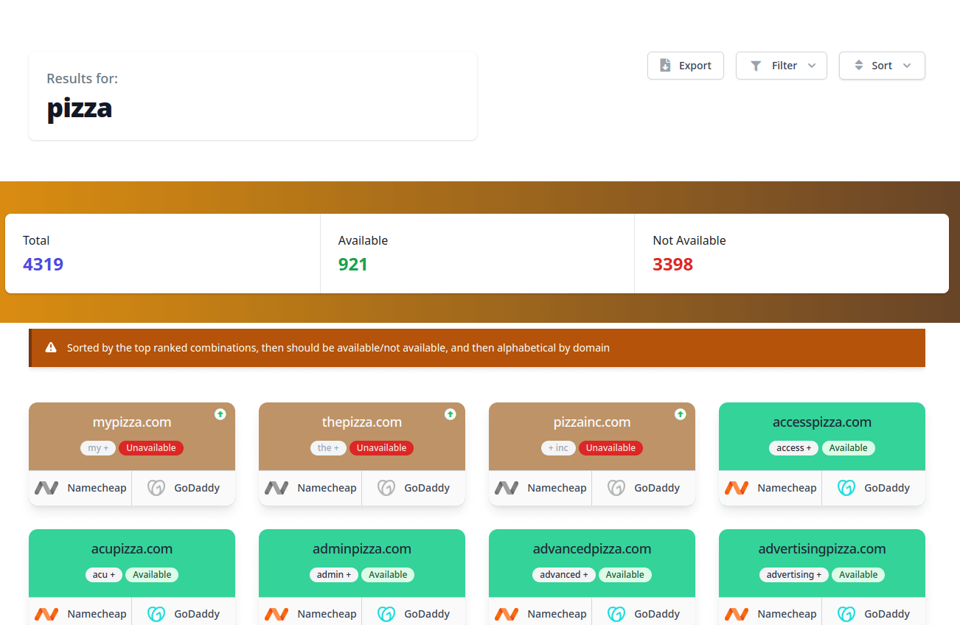Select the accesspizza.com domain title
This screenshot has width=960, height=625.
coord(822,422)
